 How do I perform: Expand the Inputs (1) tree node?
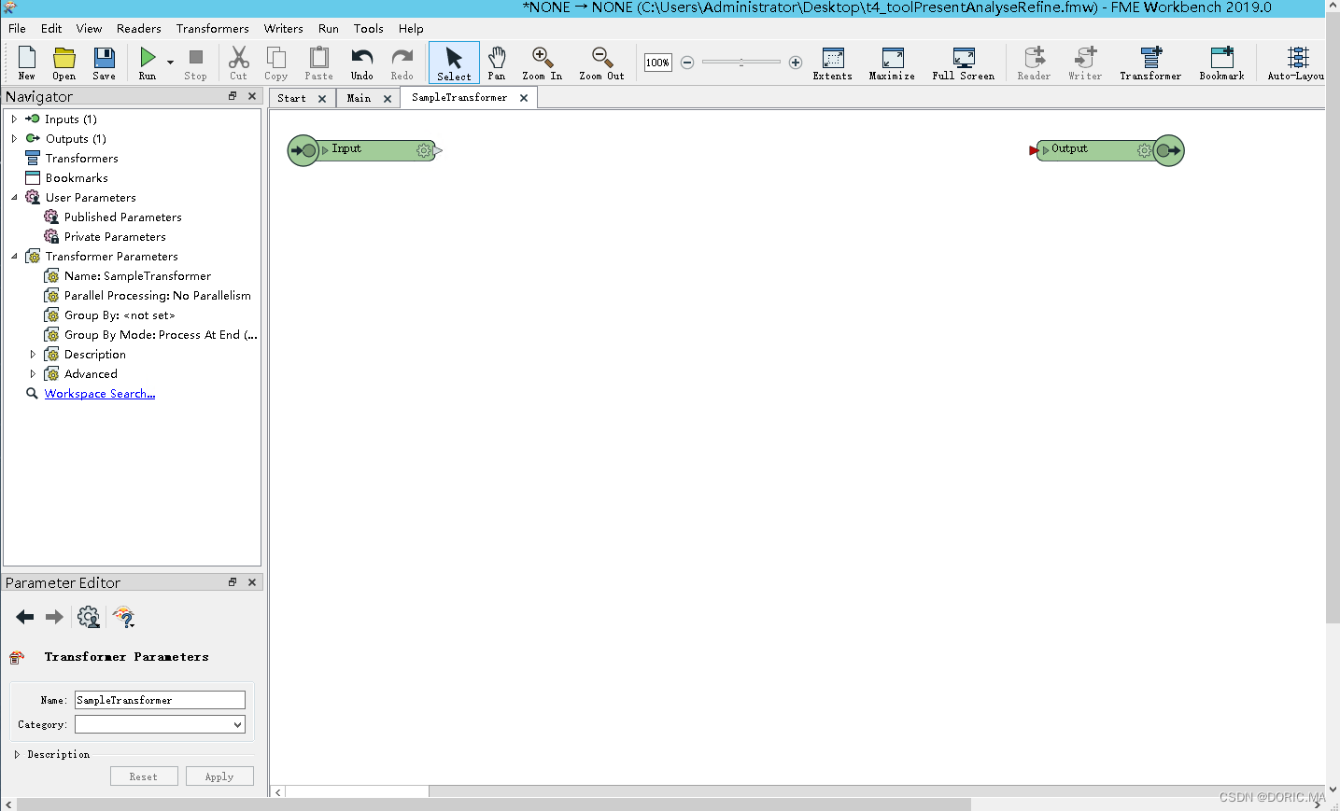click(x=14, y=119)
